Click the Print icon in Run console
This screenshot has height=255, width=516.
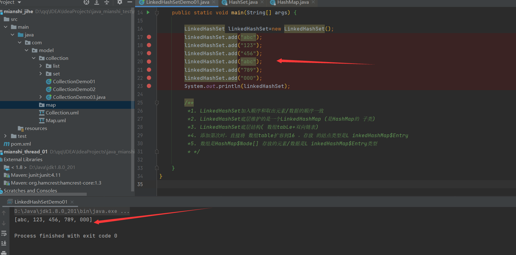point(4,253)
